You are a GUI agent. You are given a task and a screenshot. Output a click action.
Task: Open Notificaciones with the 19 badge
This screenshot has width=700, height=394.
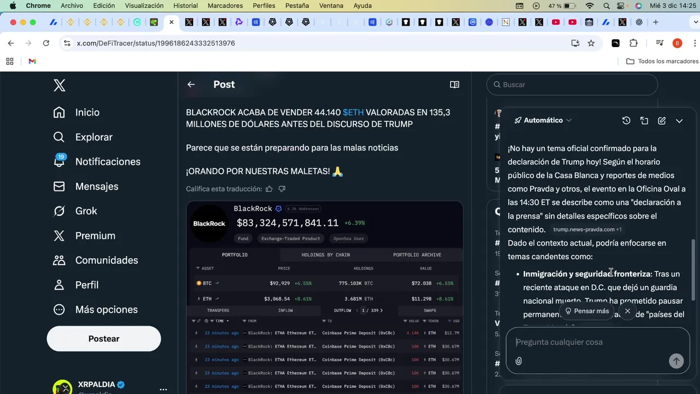click(97, 161)
